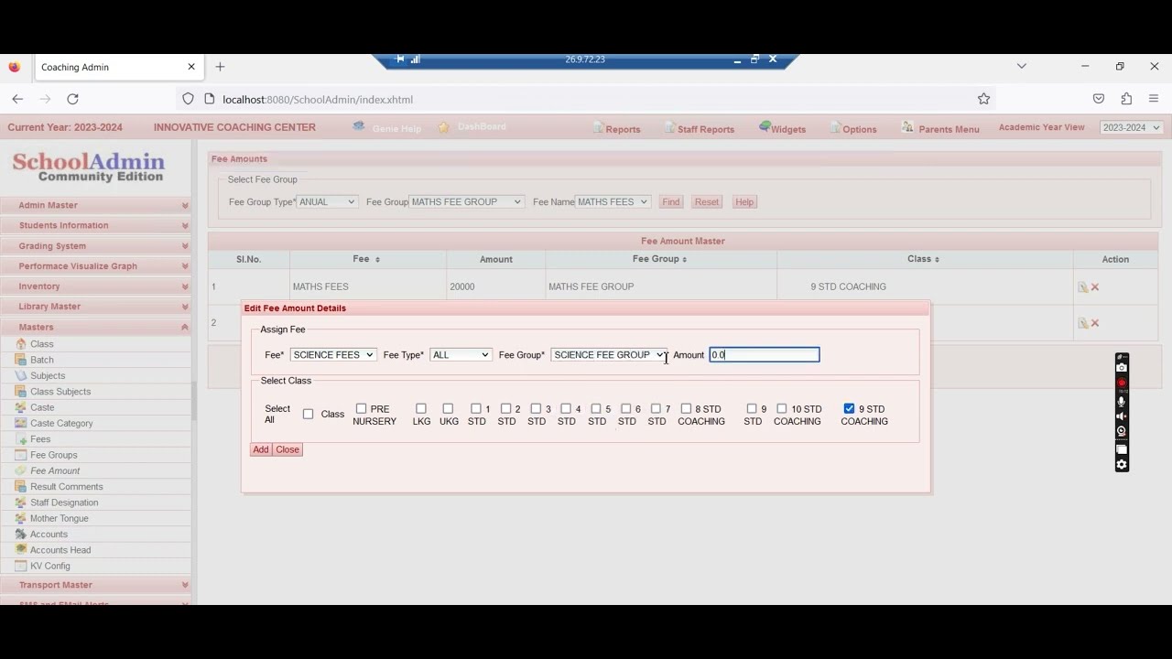Check the 5 STD checkbox
The image size is (1172, 659).
coord(596,409)
